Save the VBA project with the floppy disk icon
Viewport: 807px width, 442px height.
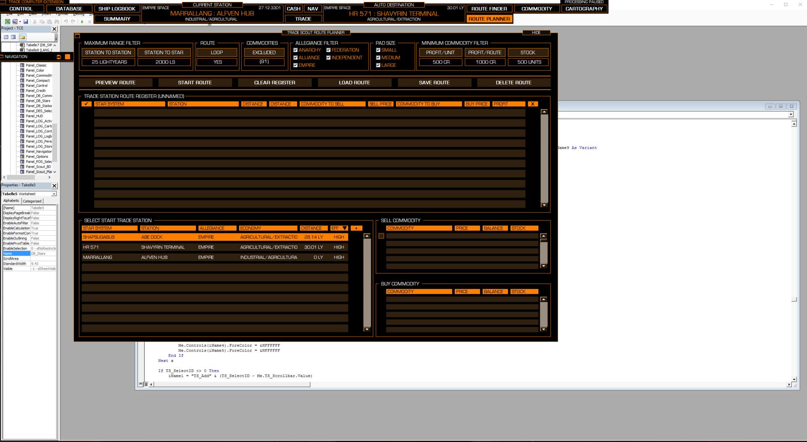pos(26,21)
